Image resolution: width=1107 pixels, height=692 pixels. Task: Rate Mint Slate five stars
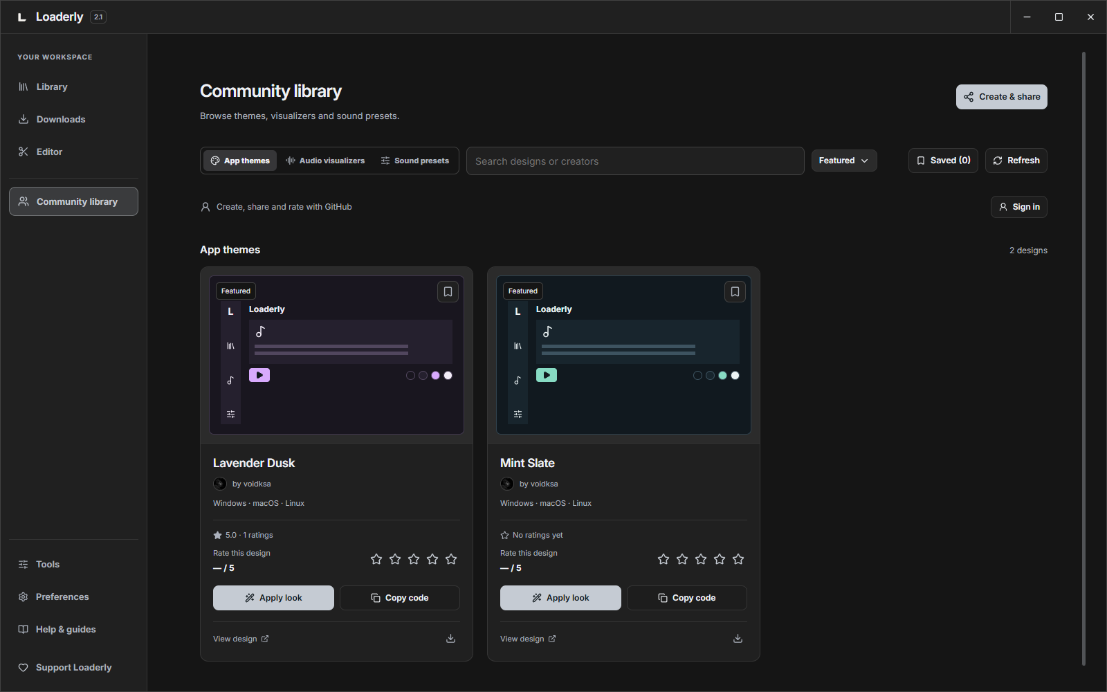pos(738,559)
